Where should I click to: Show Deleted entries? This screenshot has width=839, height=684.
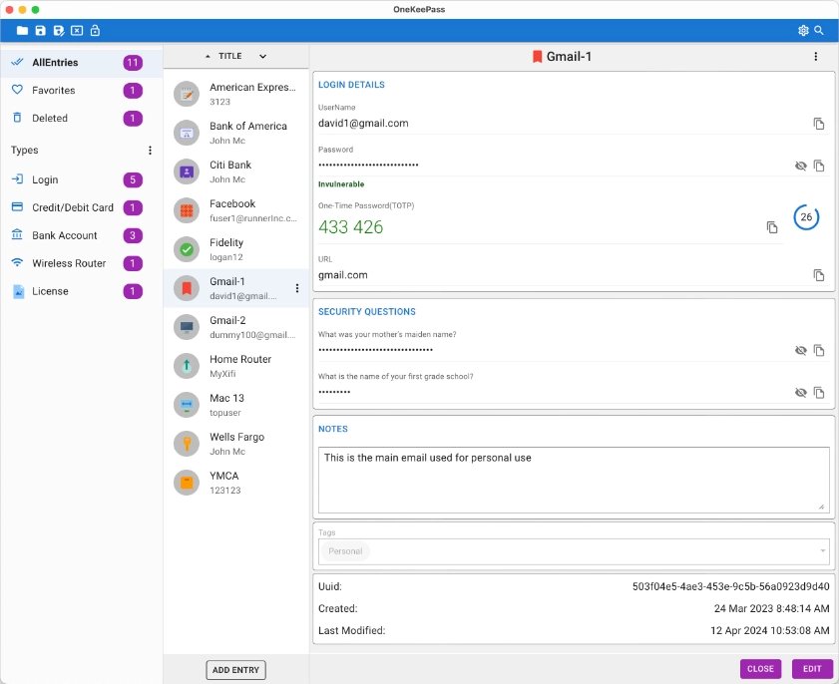[x=82, y=119]
